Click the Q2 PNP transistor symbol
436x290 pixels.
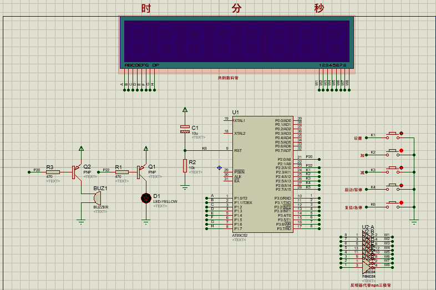[77, 172]
